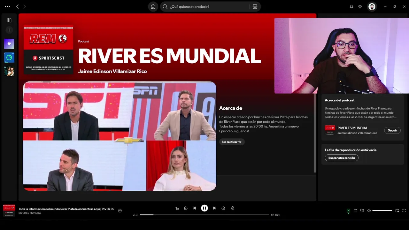The width and height of the screenshot is (409, 230).
Task: Go forward with the right arrow
Action: [25, 6]
